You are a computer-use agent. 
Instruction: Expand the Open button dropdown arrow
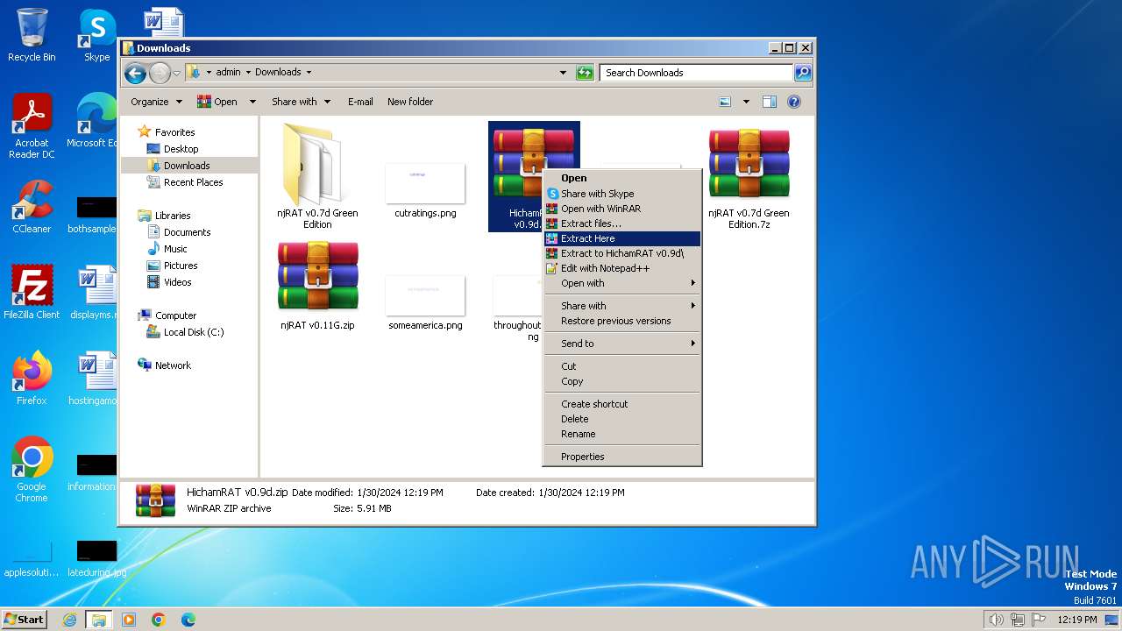(x=252, y=102)
